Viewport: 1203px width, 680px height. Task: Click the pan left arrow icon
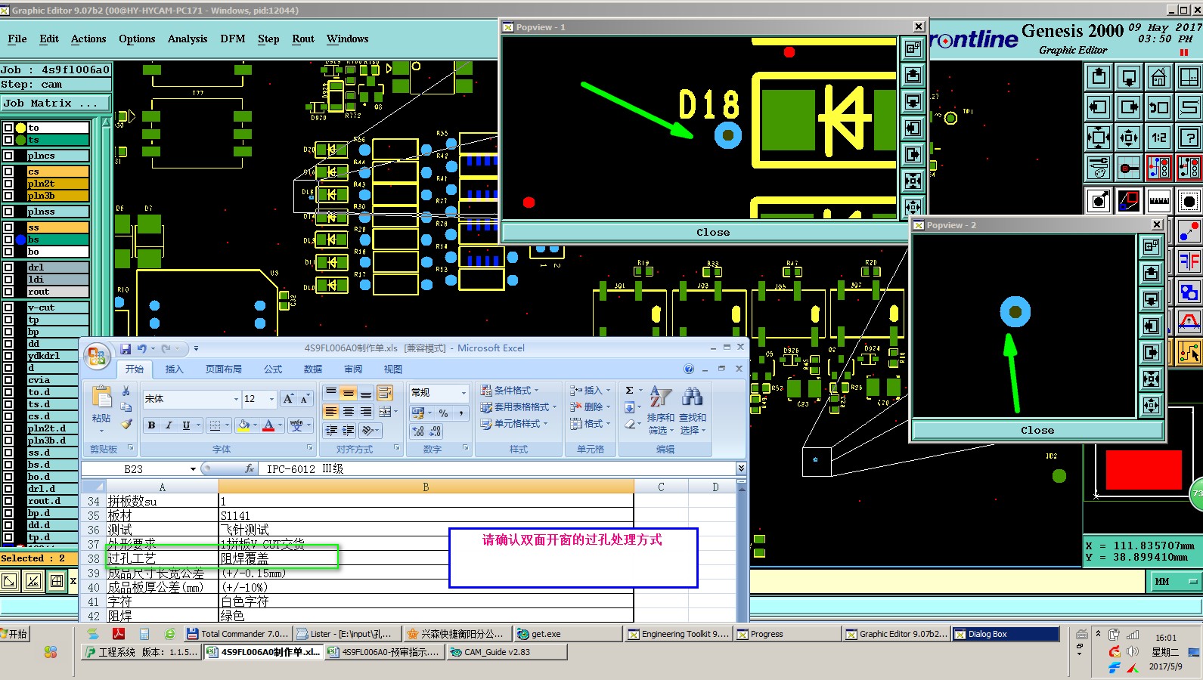tap(1099, 107)
